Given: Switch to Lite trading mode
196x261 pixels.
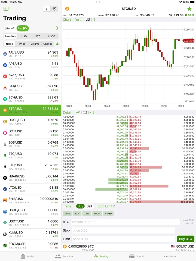Looking at the screenshot, I should (x=10, y=28).
